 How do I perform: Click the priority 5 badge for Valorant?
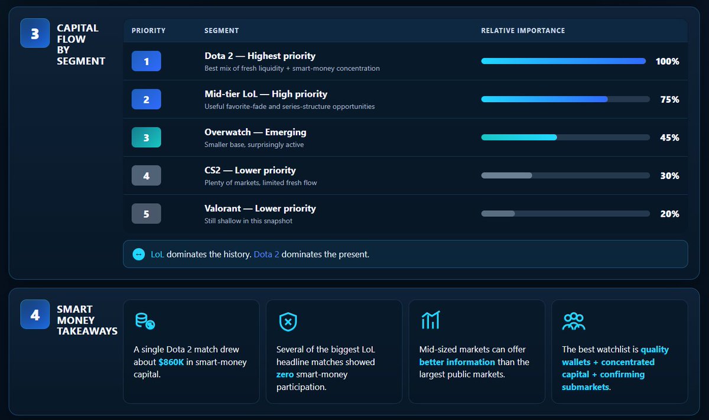pyautogui.click(x=147, y=214)
